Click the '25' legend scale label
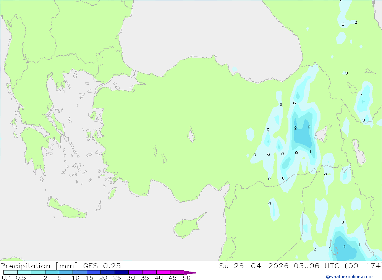This screenshot has height=280, width=382. (x=117, y=278)
